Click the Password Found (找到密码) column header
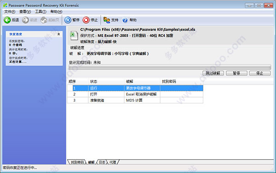276x173 pixels. click(182, 81)
